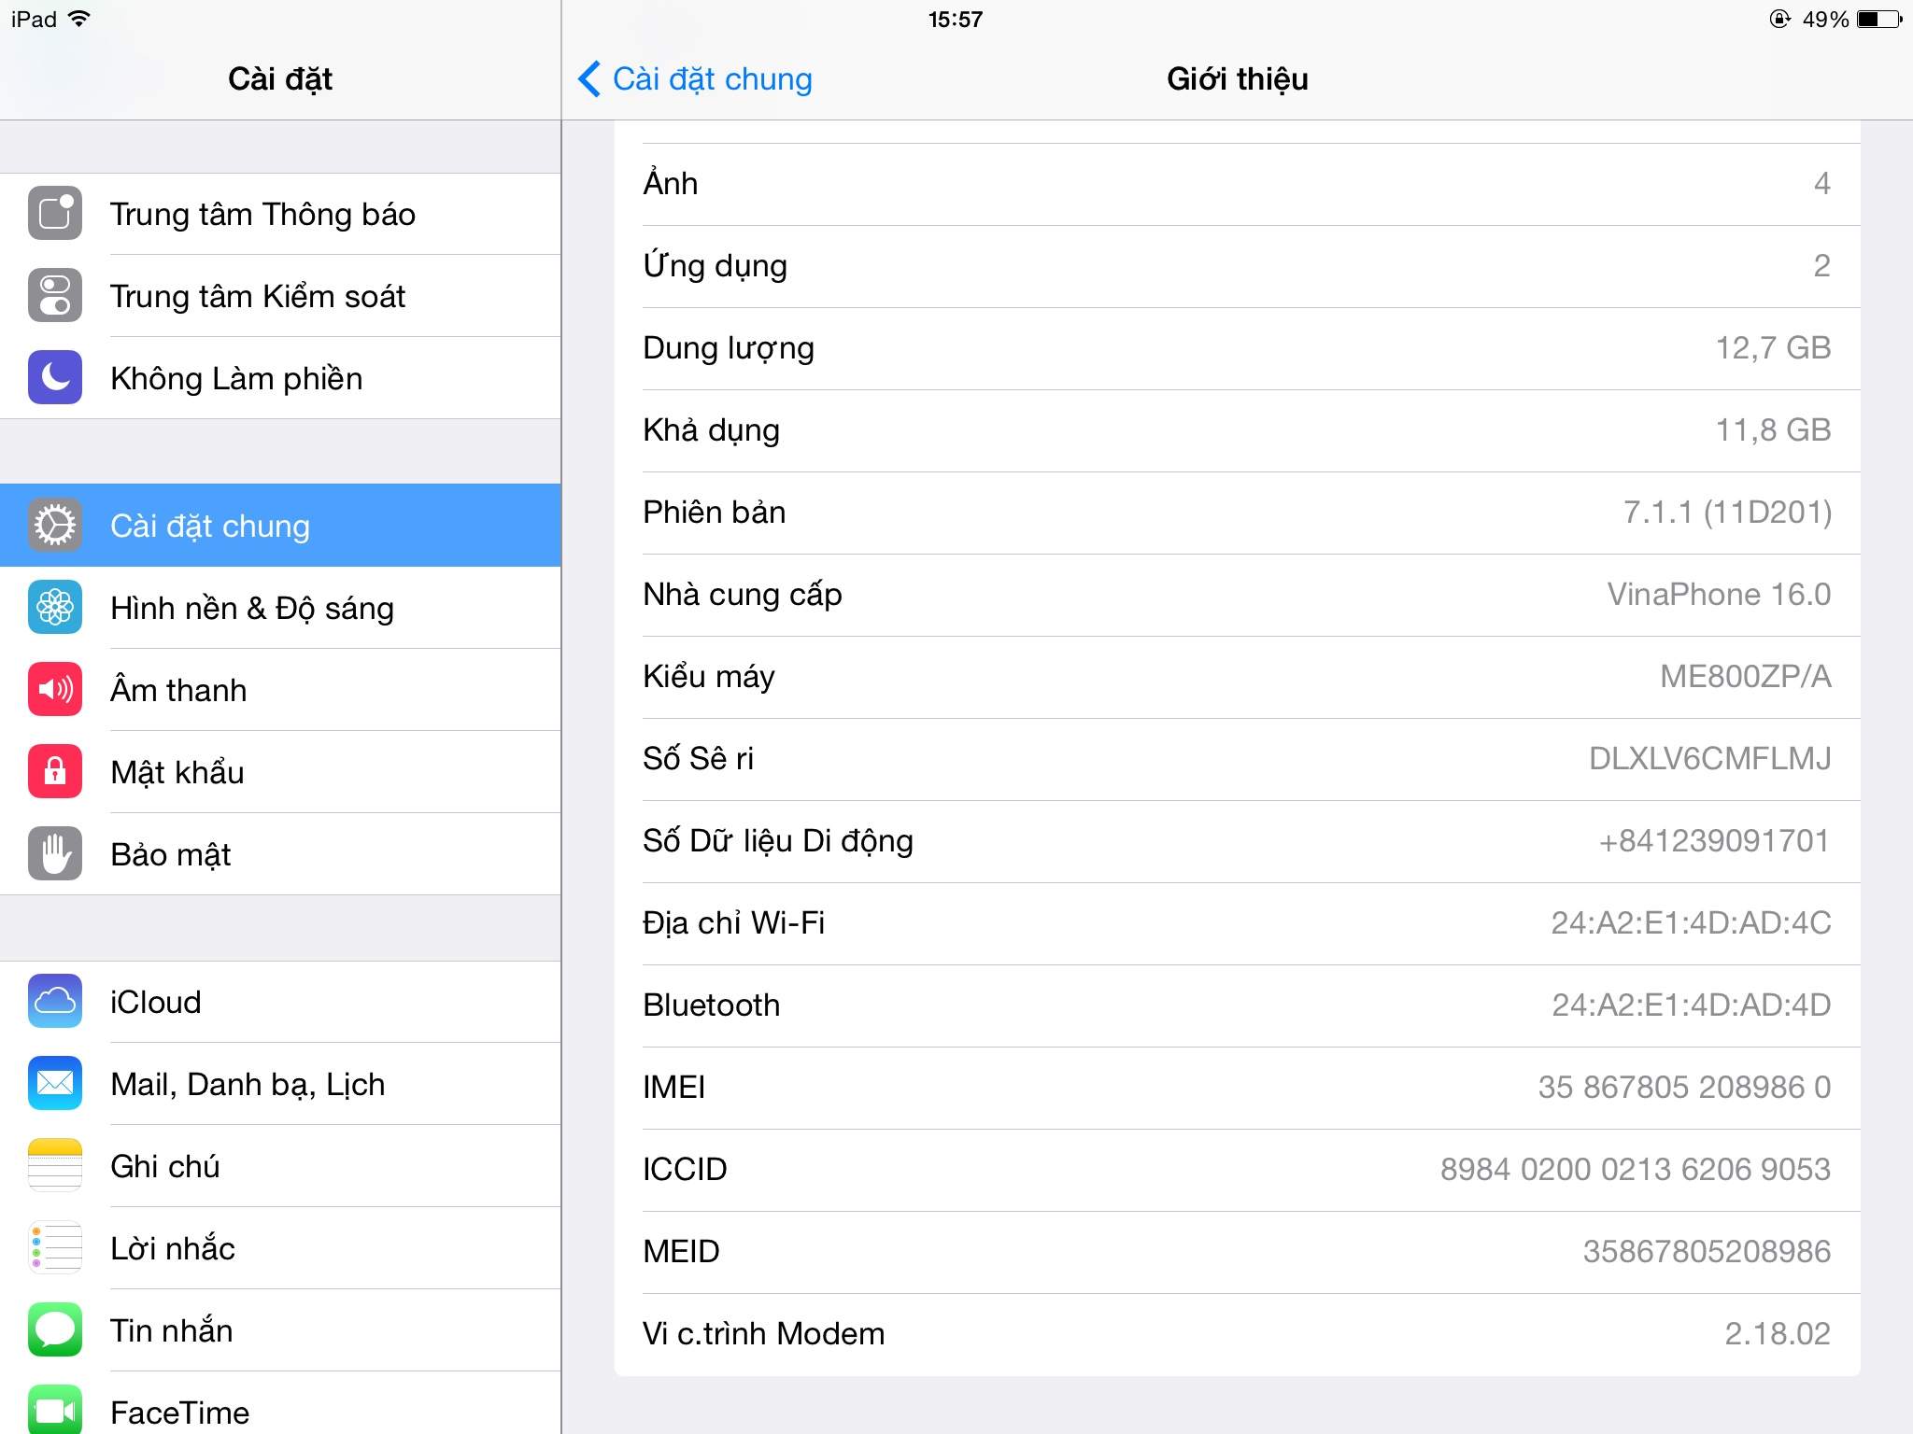The height and width of the screenshot is (1434, 1913).
Task: Tap the MEID number row
Action: tap(1237, 1252)
